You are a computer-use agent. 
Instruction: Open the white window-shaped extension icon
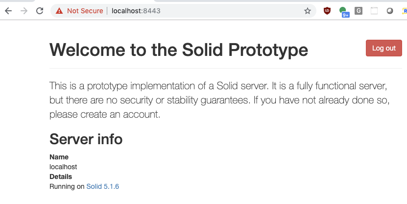point(374,11)
